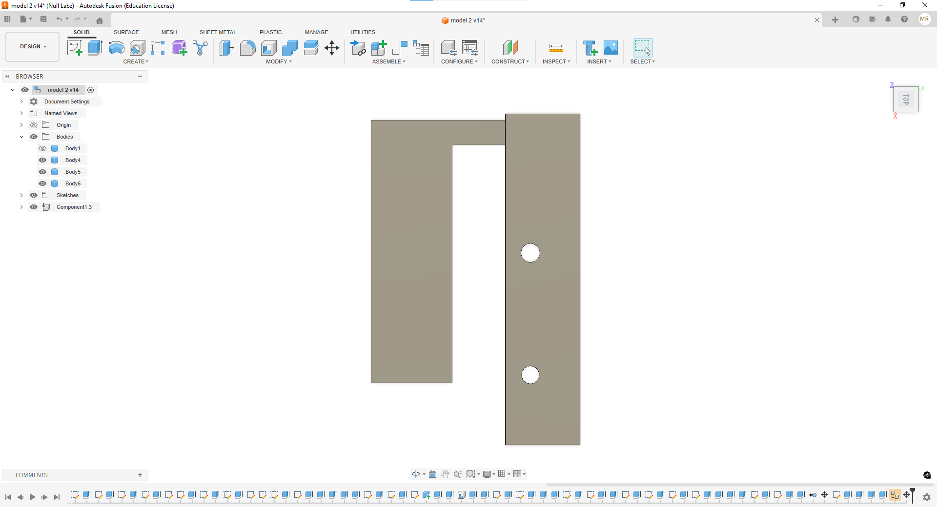This screenshot has width=937, height=507.
Task: Select the Create Sketch tool
Action: (x=74, y=48)
